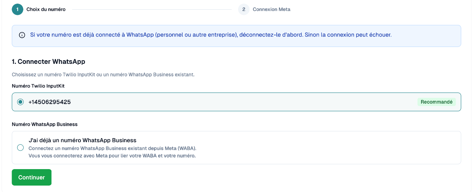Viewport: 473px width, 192px height.
Task: Click the Continuer button
Action: click(32, 177)
